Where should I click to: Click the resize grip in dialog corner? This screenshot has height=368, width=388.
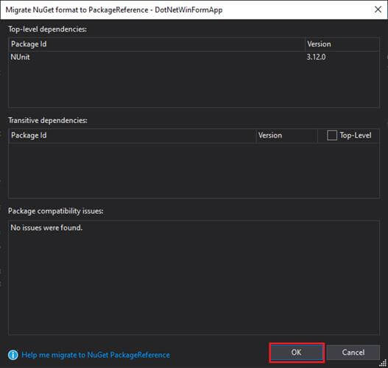pyautogui.click(x=383, y=363)
